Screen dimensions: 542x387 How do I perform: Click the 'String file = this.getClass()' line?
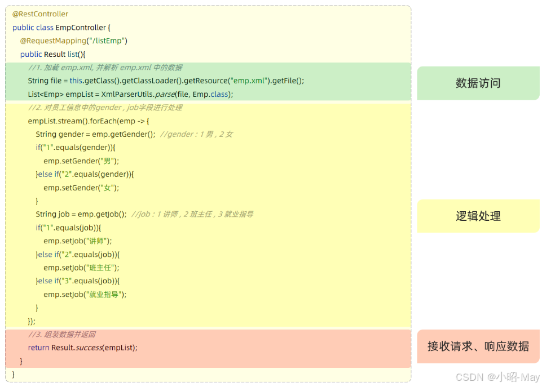click(x=166, y=81)
